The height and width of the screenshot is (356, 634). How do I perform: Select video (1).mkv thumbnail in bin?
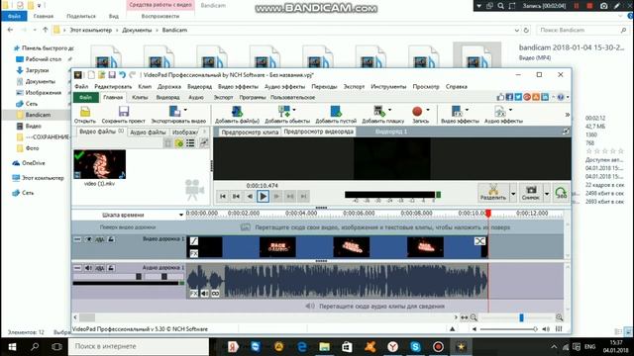click(x=99, y=164)
